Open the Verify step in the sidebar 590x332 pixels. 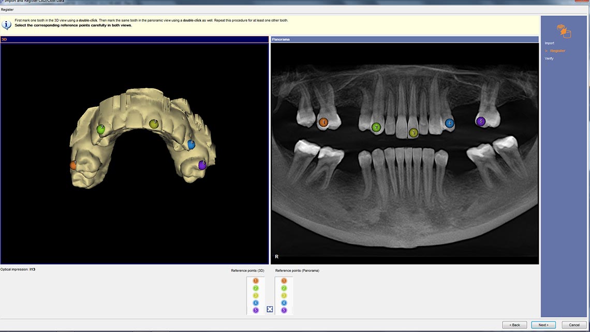click(x=549, y=59)
